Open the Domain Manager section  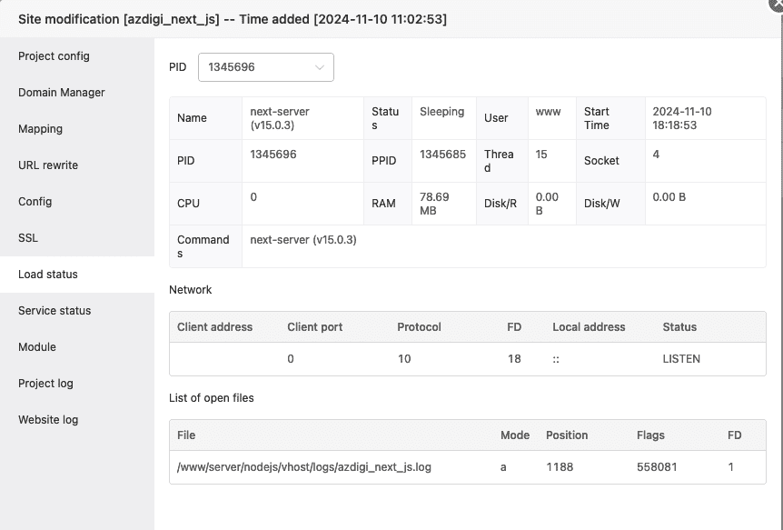pyautogui.click(x=60, y=92)
